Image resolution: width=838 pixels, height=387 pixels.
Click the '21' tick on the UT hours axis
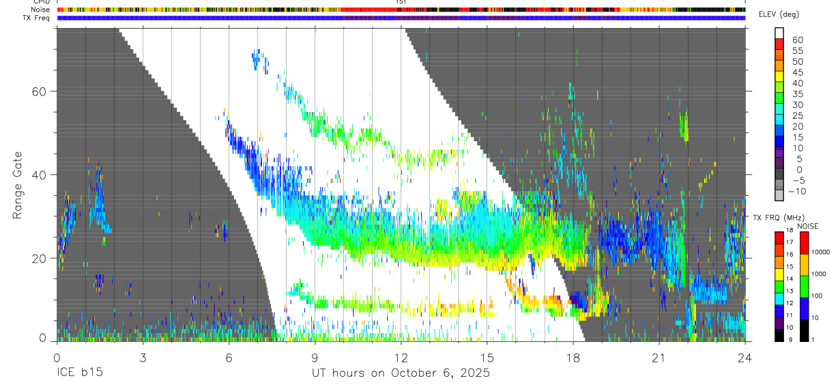pos(659,358)
